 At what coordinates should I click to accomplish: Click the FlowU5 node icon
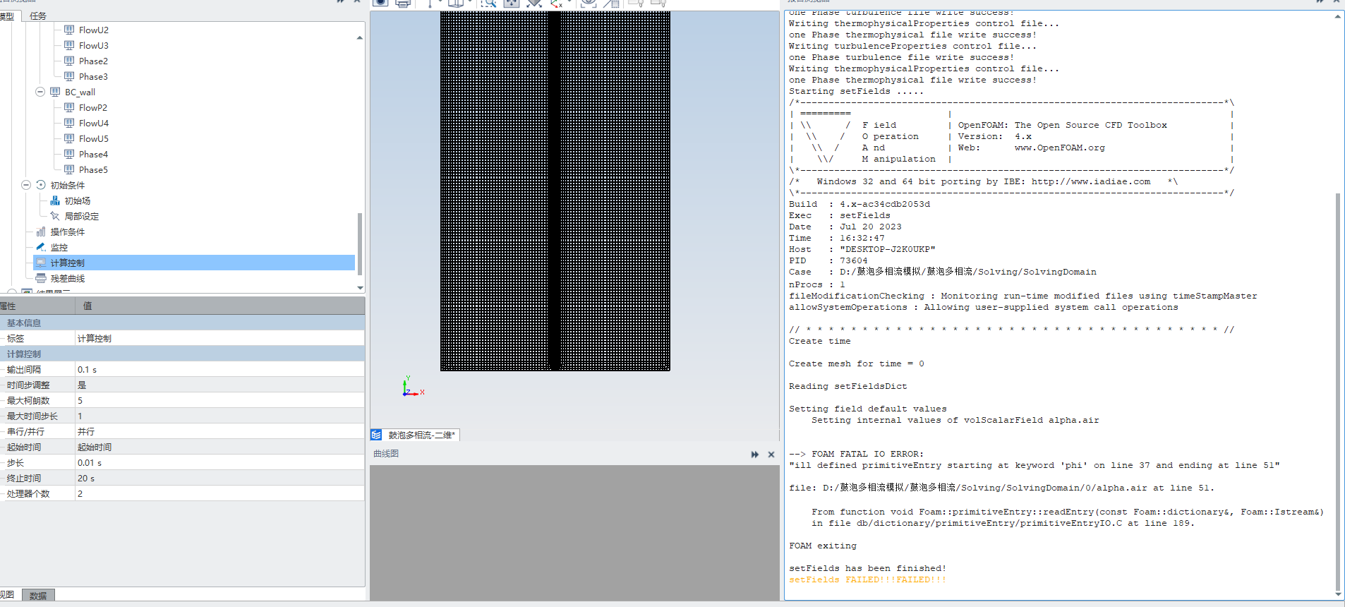(x=69, y=138)
